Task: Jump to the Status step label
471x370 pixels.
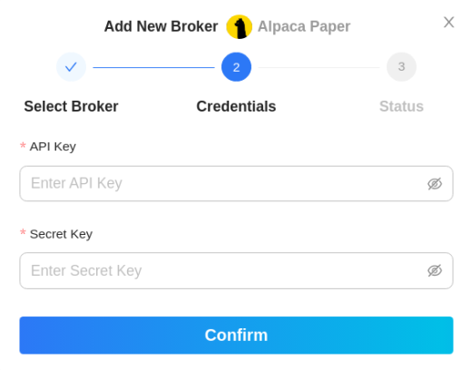Action: [x=401, y=106]
